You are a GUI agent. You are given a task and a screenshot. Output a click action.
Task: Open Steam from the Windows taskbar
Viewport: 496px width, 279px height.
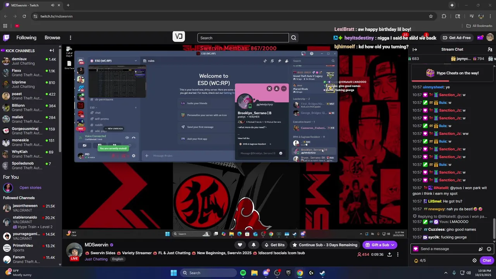(x=322, y=273)
